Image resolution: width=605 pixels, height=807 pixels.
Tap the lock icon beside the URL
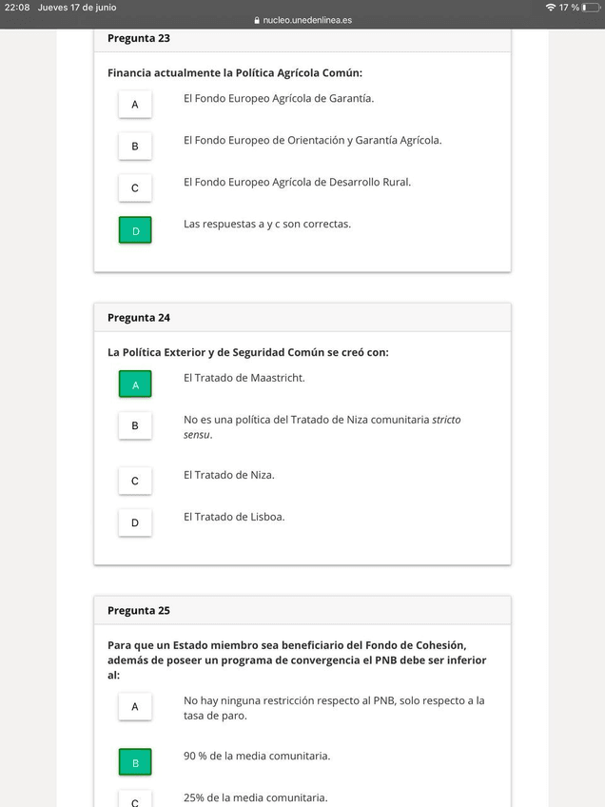pyautogui.click(x=255, y=20)
